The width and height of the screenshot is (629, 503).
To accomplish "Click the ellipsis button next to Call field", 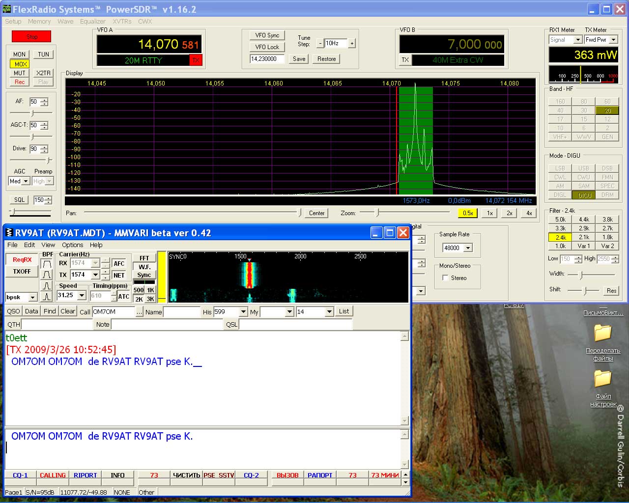I will point(139,312).
